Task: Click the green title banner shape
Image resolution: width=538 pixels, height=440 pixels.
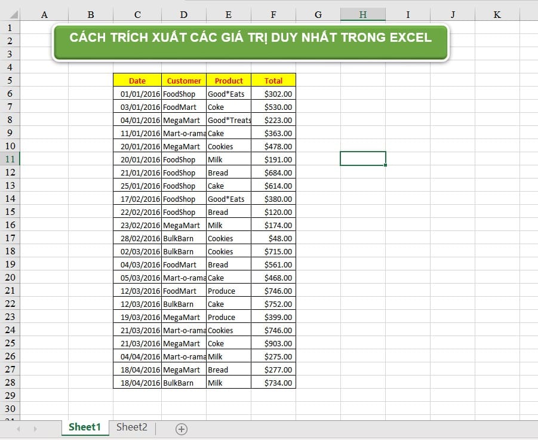Action: tap(251, 42)
